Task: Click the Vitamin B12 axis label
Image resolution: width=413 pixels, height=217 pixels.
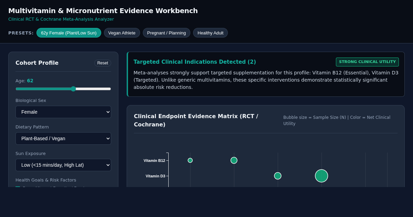Action: tap(154, 161)
